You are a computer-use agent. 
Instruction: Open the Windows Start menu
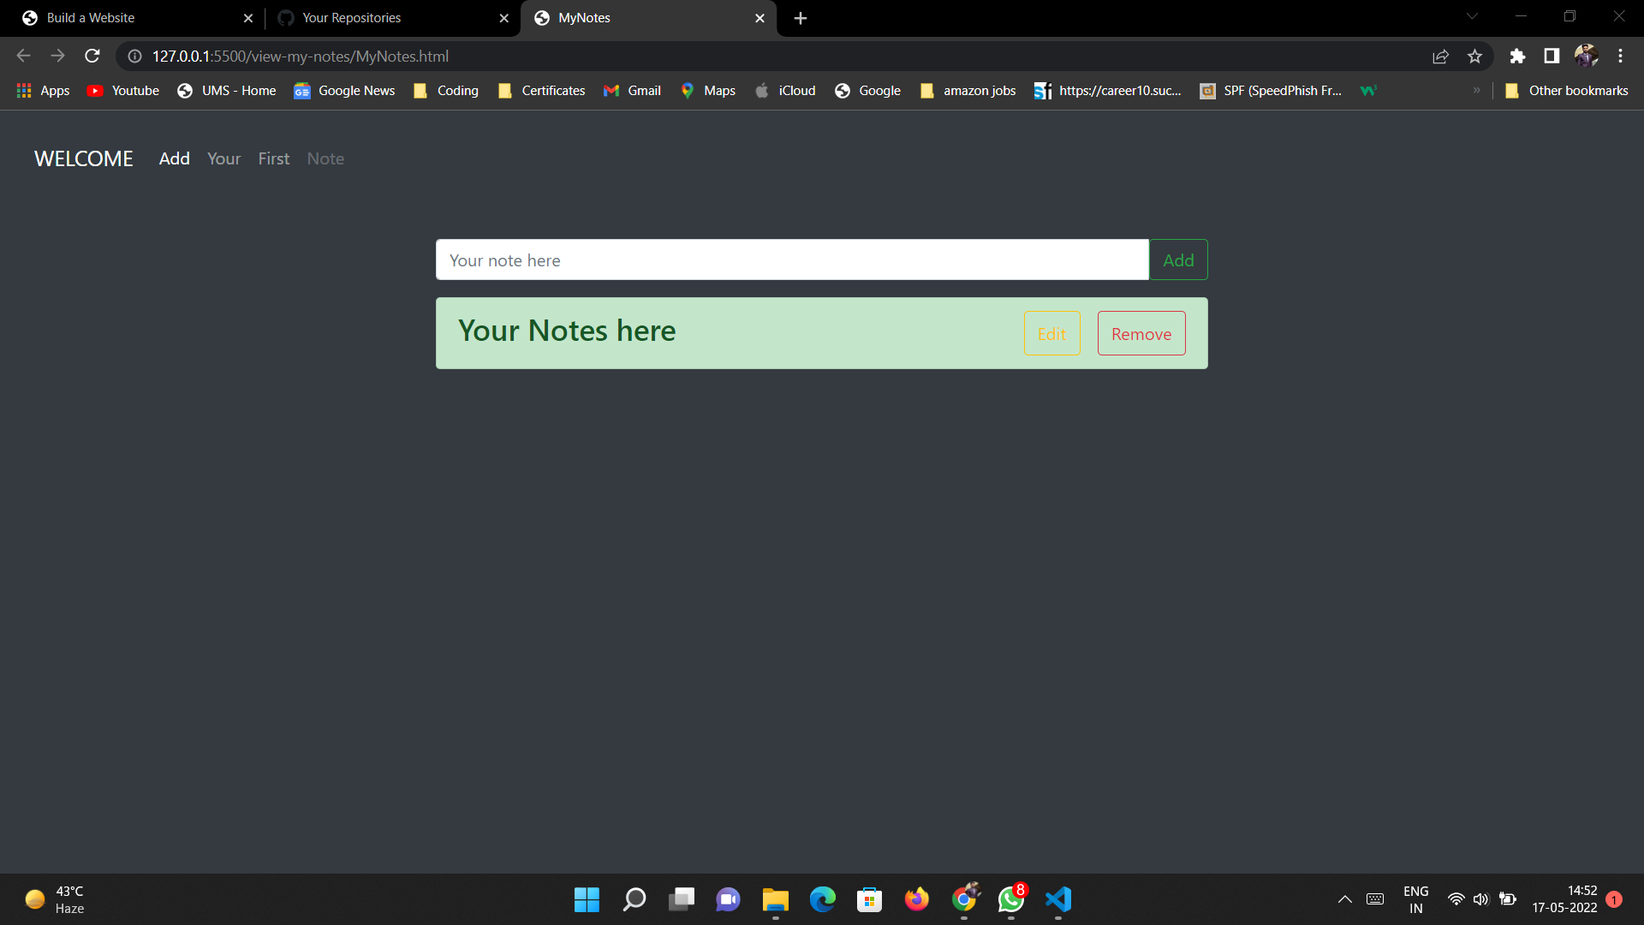coord(587,899)
